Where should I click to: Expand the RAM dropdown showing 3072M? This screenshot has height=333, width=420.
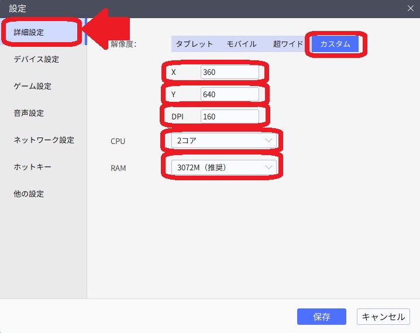[223, 168]
